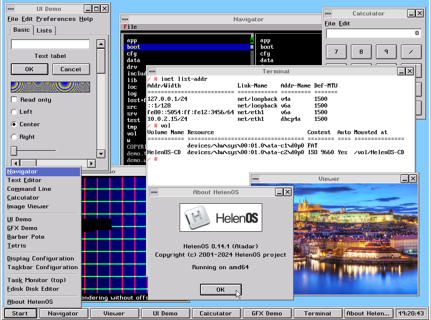Click the empty text field in UI Demo
This screenshot has width=431, height=320.
coord(50,44)
